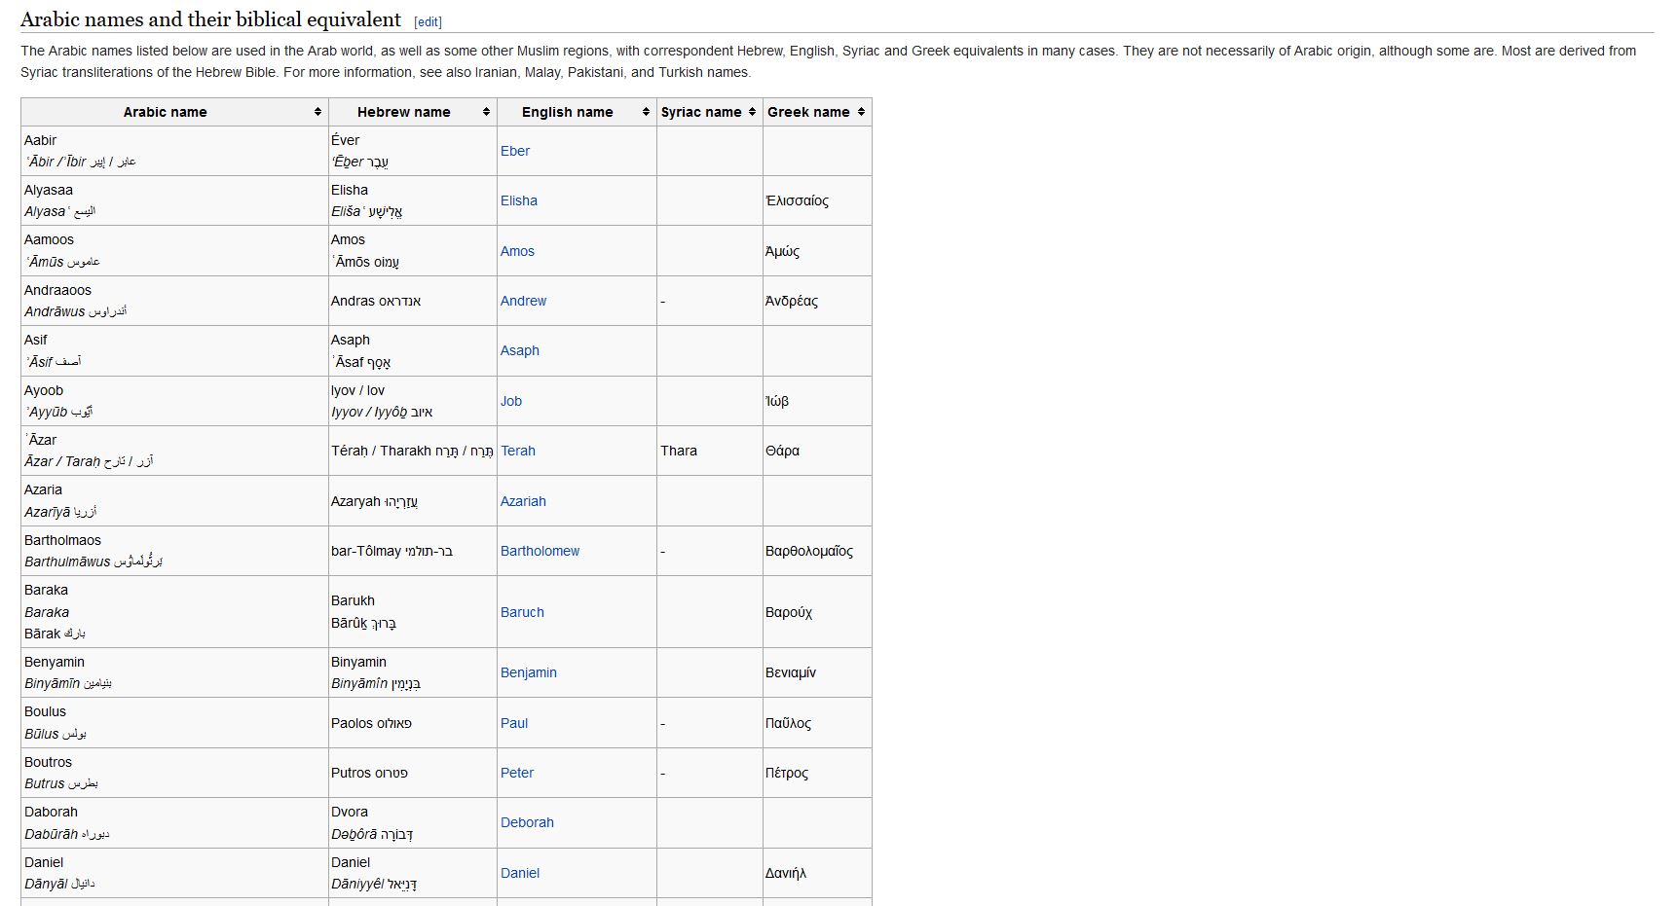Follow the Azariah link
Screen dimensions: 1678x906
[x=523, y=501]
